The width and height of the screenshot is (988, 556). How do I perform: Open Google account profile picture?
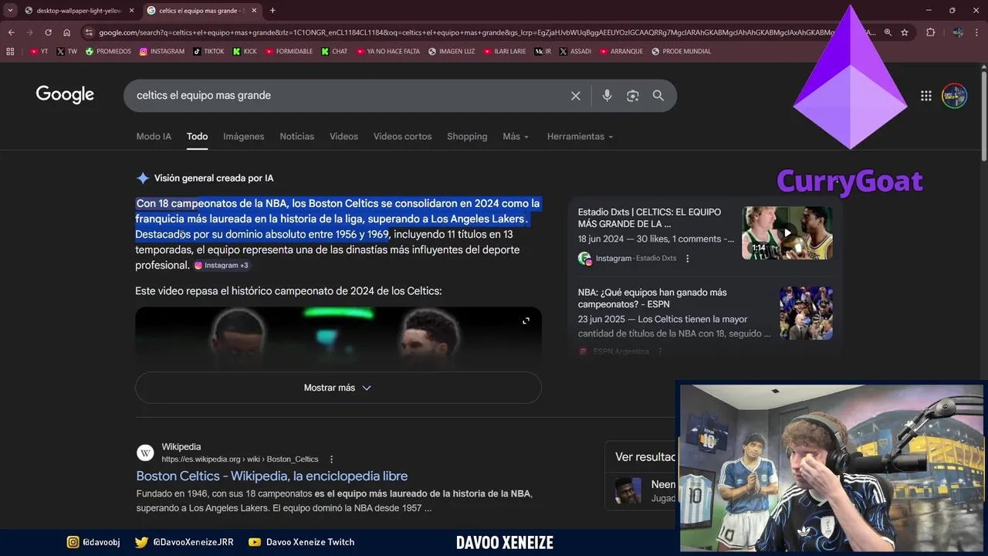coord(955,96)
